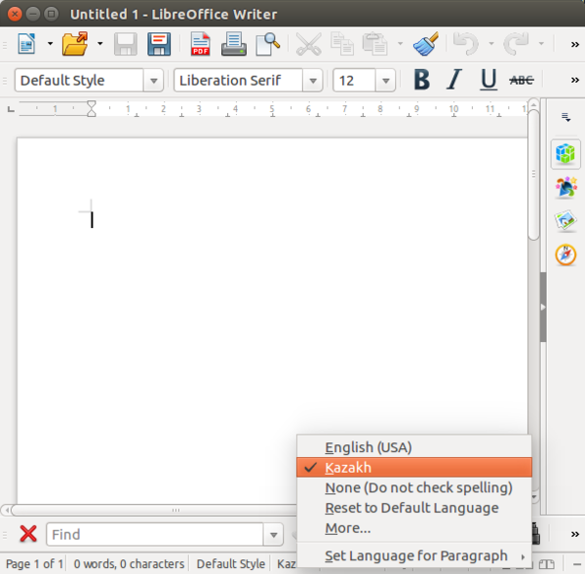Image resolution: width=585 pixels, height=574 pixels.
Task: Click Reset to Default Language
Action: [411, 508]
